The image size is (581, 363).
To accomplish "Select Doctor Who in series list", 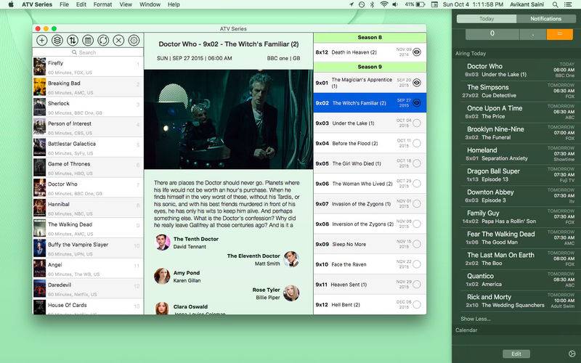I will click(88, 188).
